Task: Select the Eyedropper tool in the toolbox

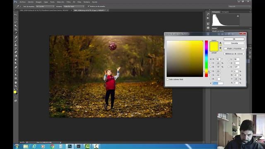Action: click(x=16, y=33)
